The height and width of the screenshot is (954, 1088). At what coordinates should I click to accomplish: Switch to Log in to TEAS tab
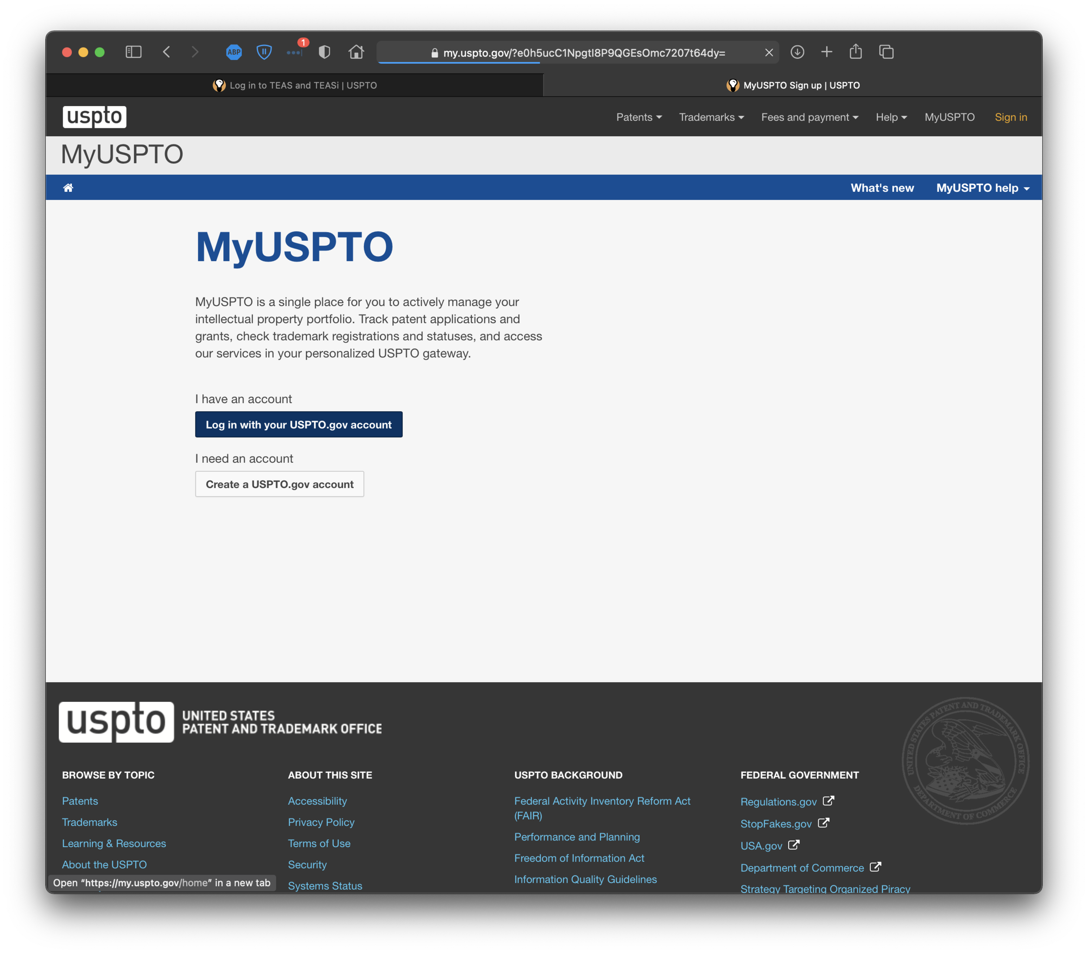pyautogui.click(x=294, y=85)
